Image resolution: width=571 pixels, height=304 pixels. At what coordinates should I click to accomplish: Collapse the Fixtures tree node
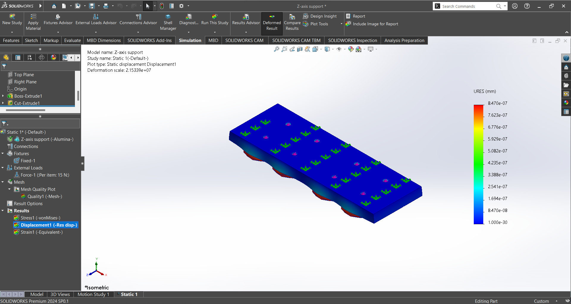(x=3, y=154)
